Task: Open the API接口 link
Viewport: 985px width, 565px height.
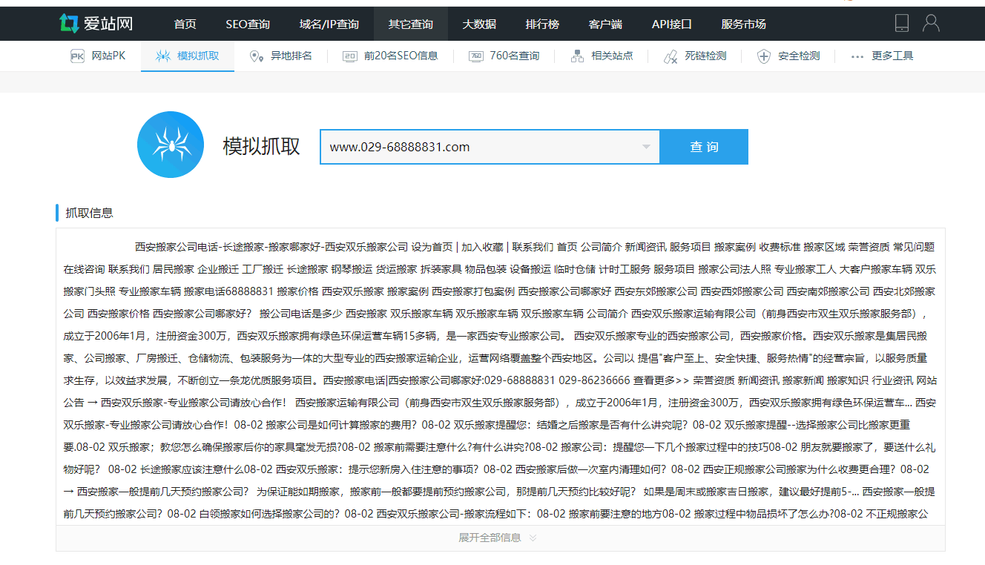Action: pyautogui.click(x=671, y=24)
